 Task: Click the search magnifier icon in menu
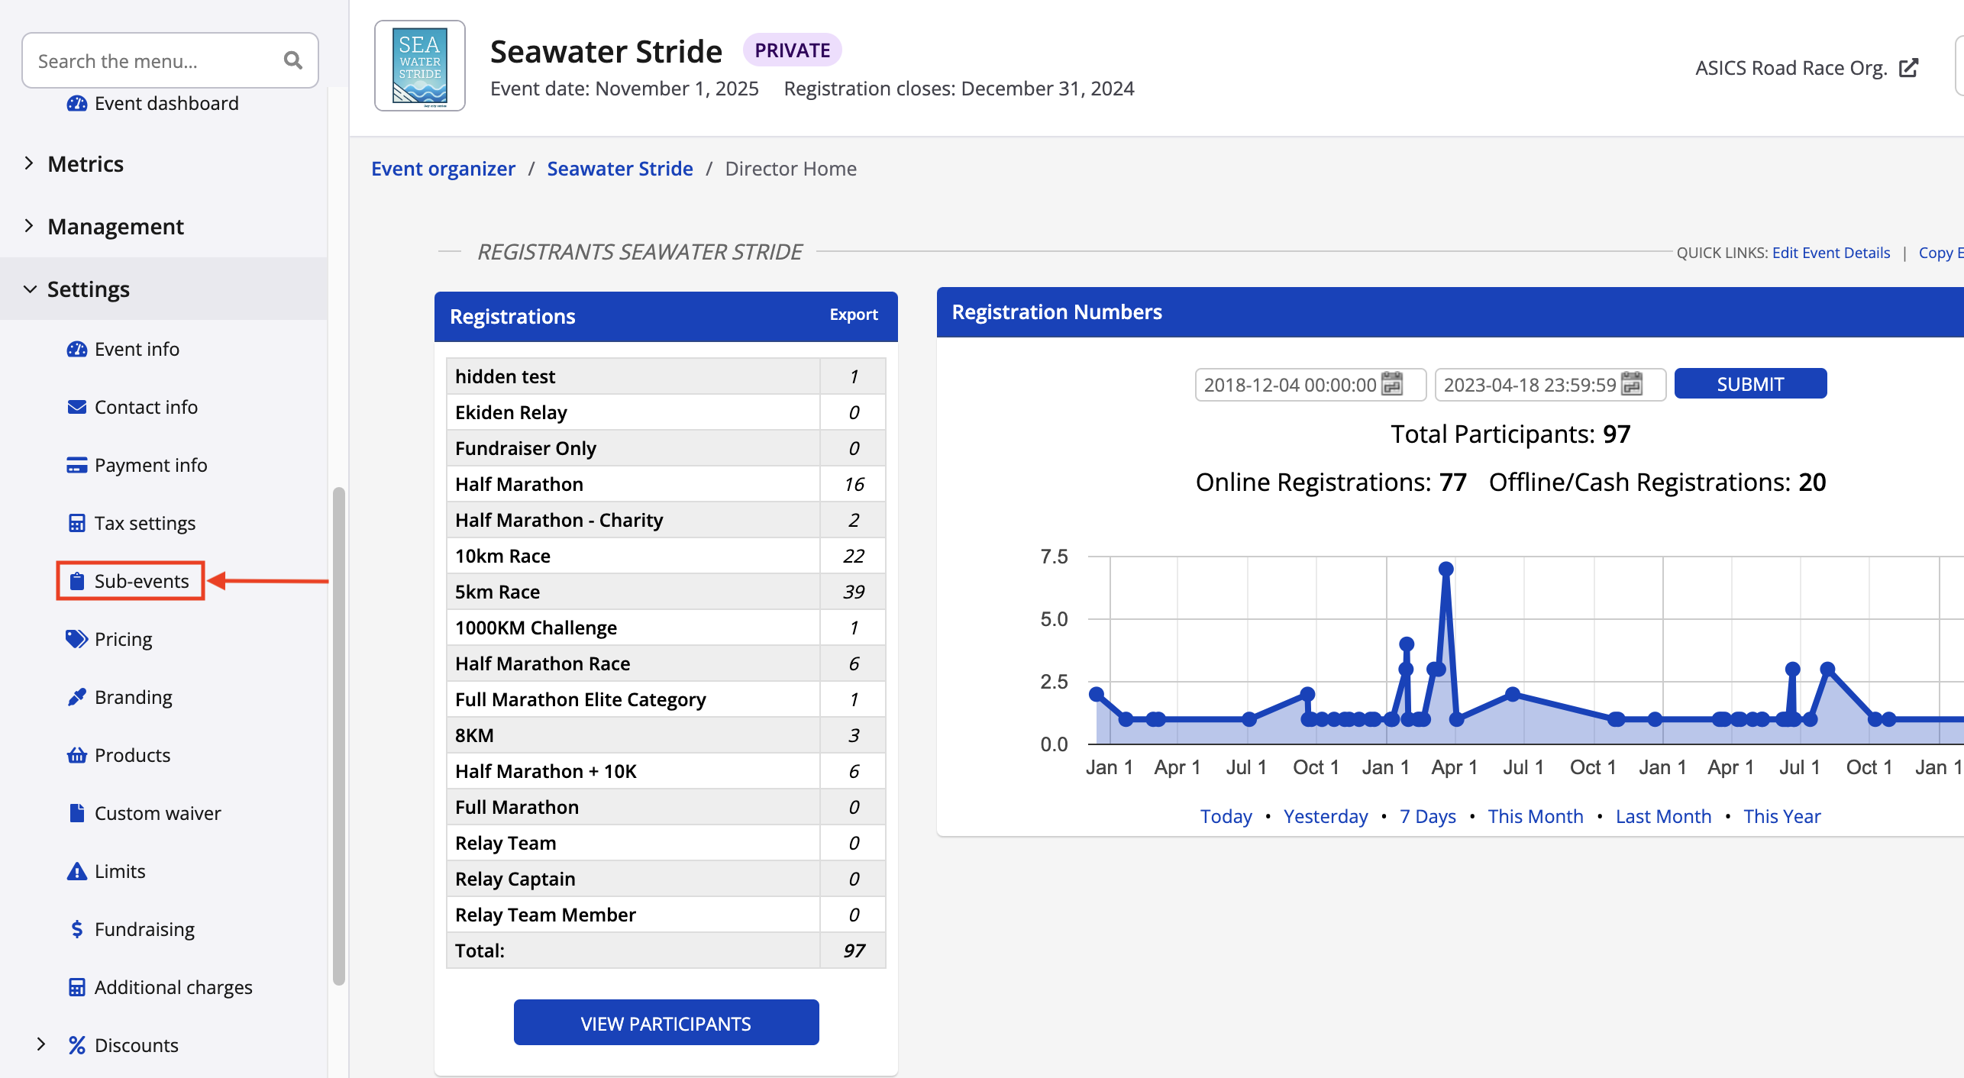click(x=292, y=60)
